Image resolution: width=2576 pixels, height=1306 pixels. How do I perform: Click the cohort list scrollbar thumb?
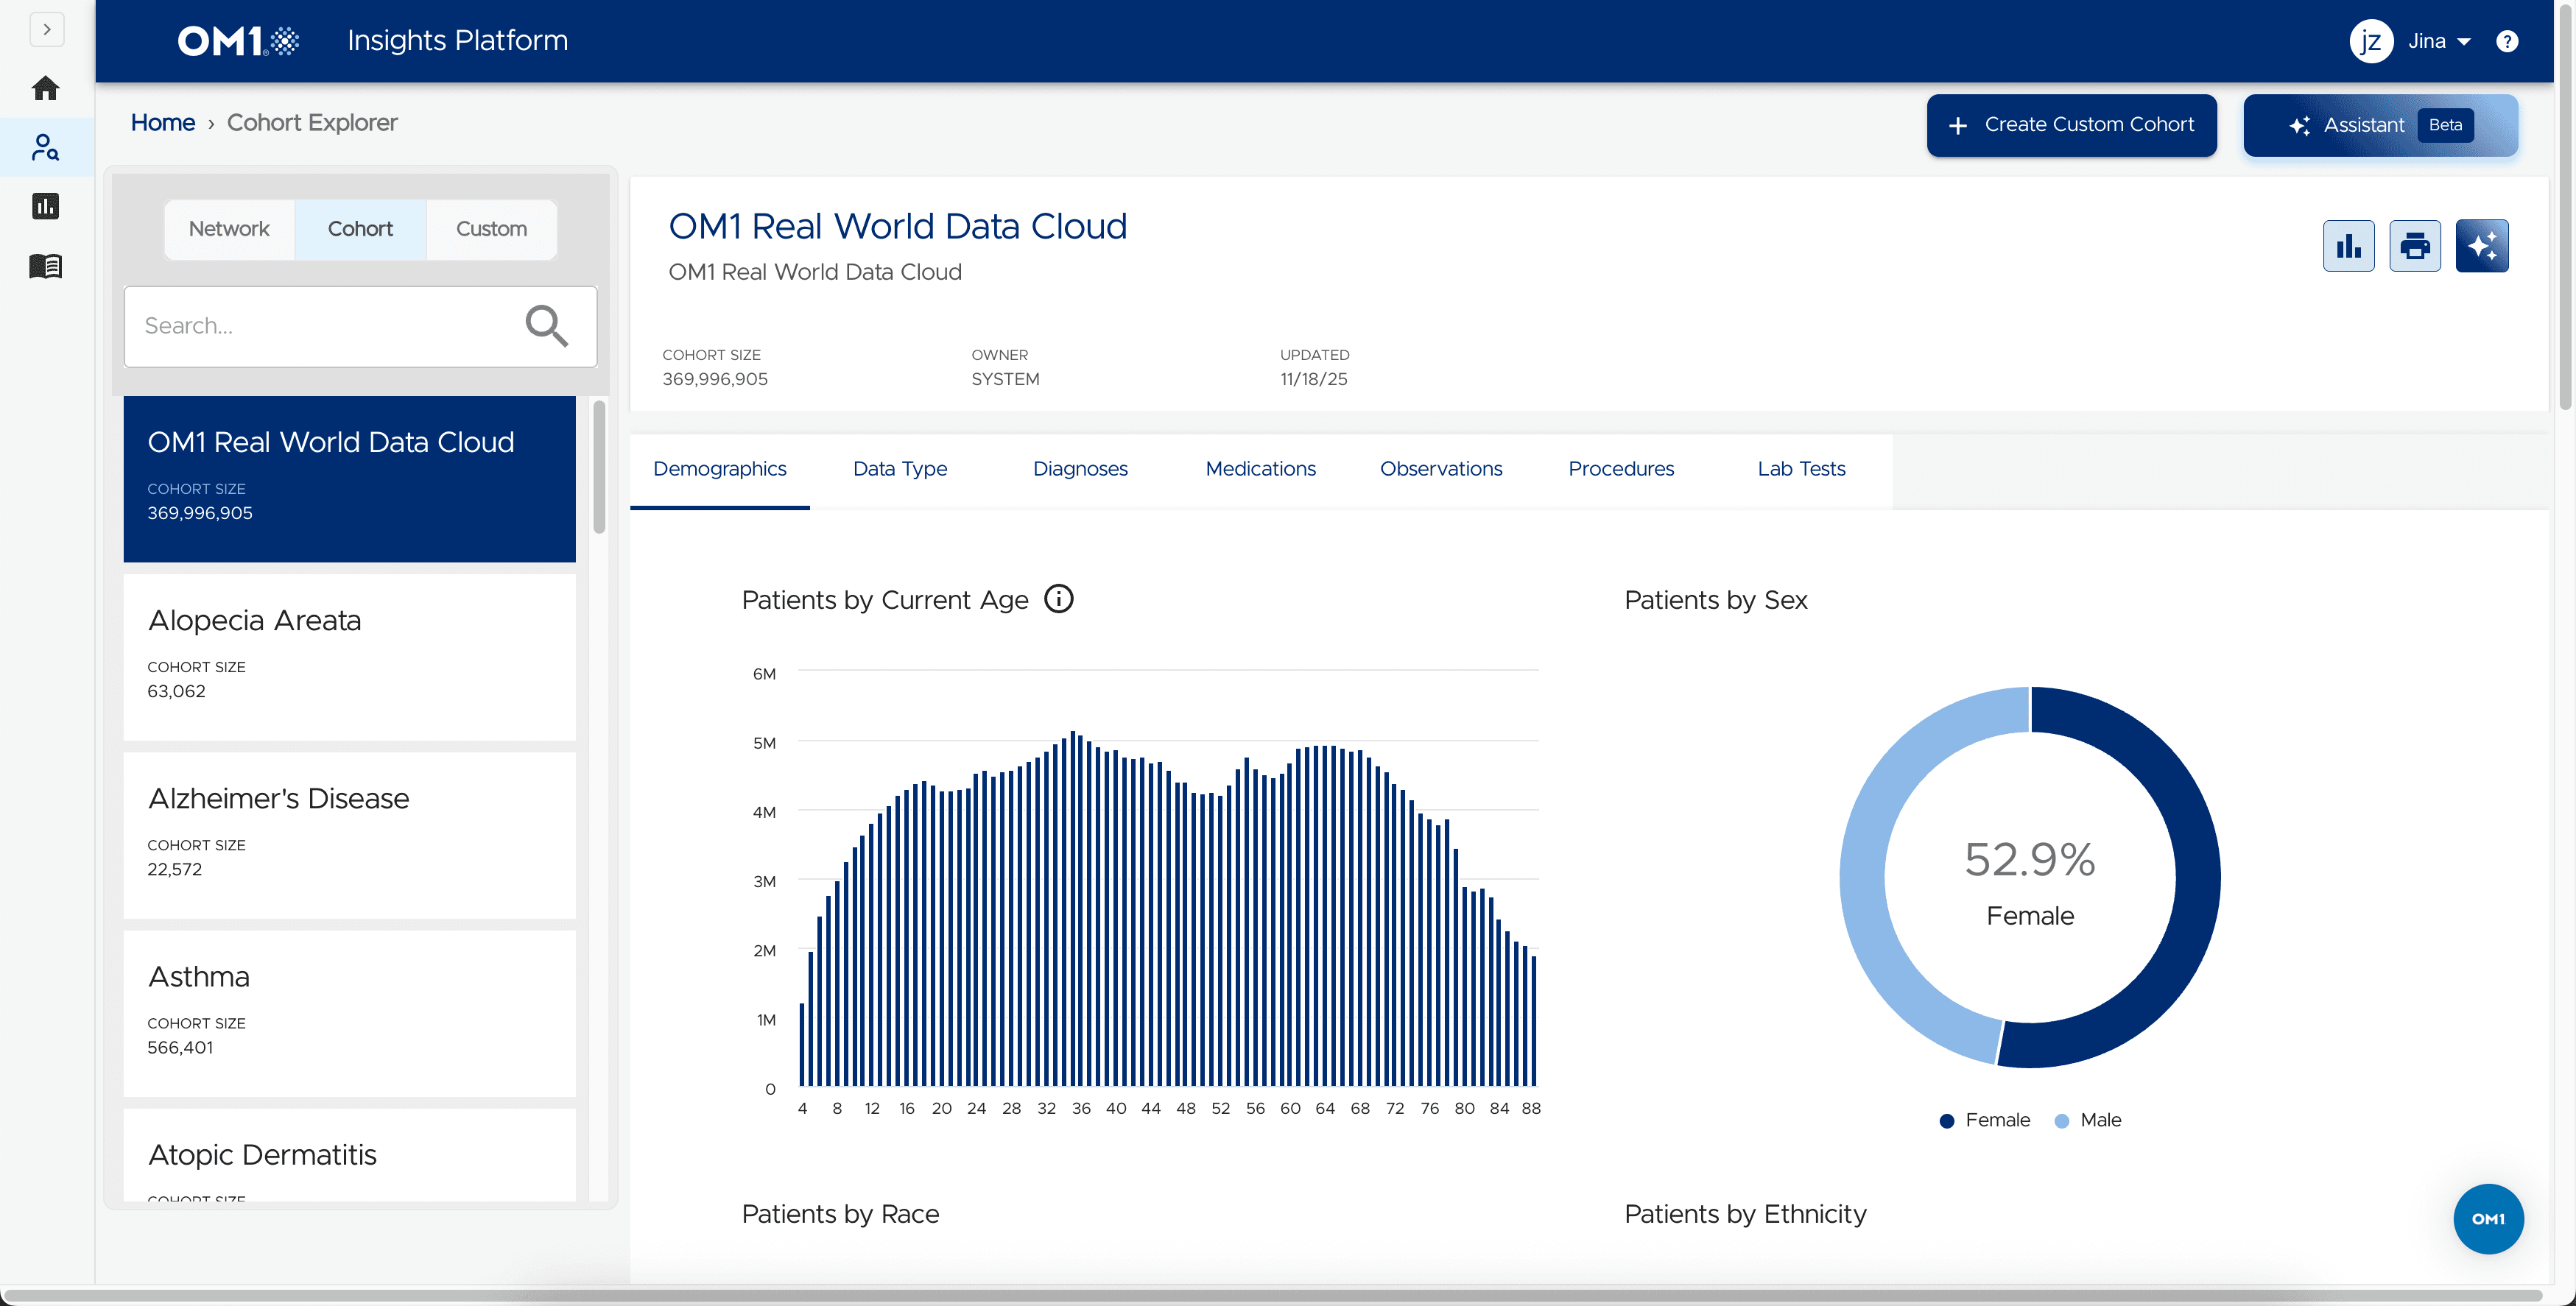coord(599,467)
